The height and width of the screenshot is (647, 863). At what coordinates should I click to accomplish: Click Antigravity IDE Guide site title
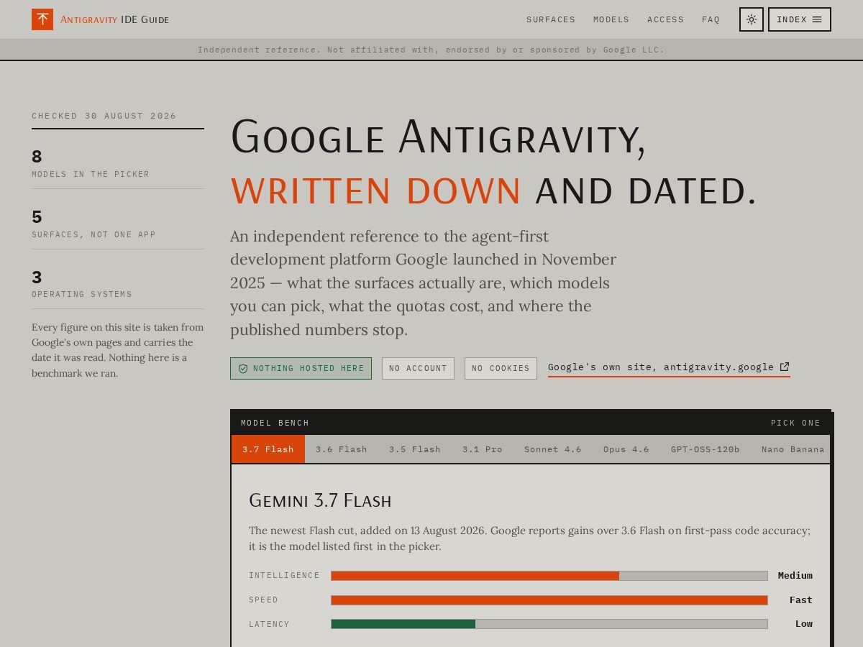115,19
